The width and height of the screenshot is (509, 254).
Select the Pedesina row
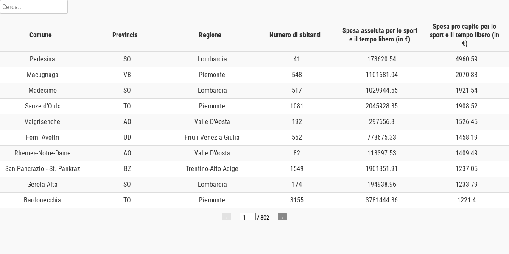click(255, 59)
